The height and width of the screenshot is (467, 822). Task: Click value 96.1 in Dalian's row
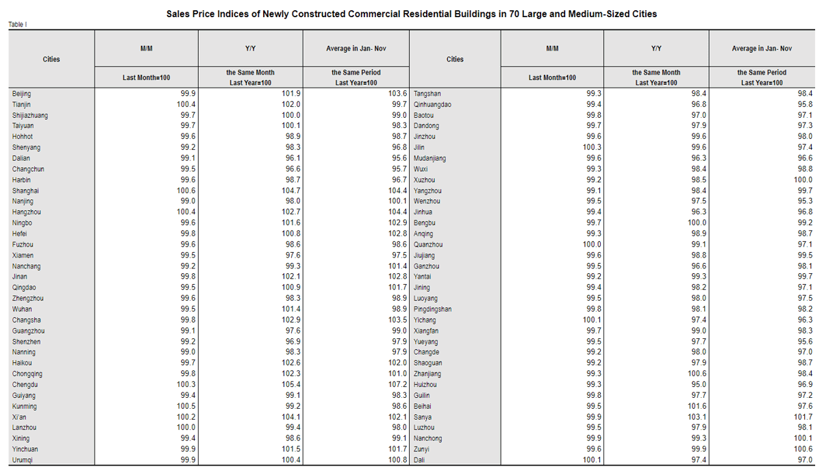click(293, 158)
